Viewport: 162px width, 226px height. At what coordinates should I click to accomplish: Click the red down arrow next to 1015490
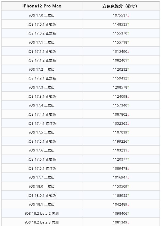128,51
